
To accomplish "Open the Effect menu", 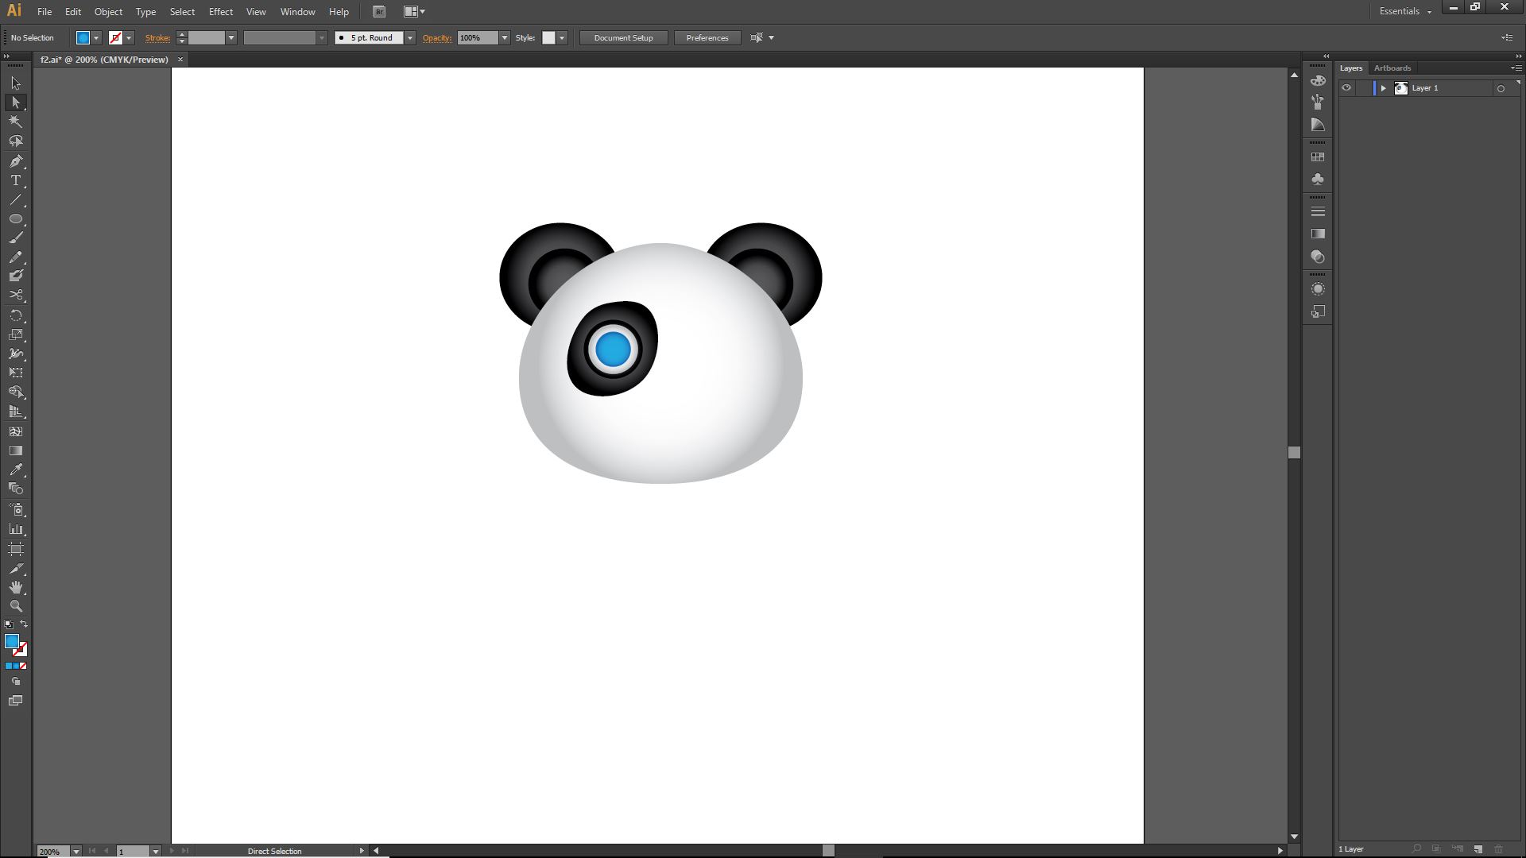I will click(220, 12).
